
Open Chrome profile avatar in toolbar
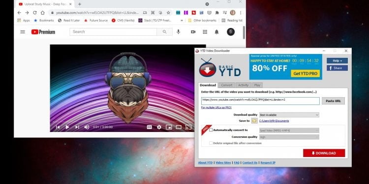pyautogui.click(x=233, y=13)
